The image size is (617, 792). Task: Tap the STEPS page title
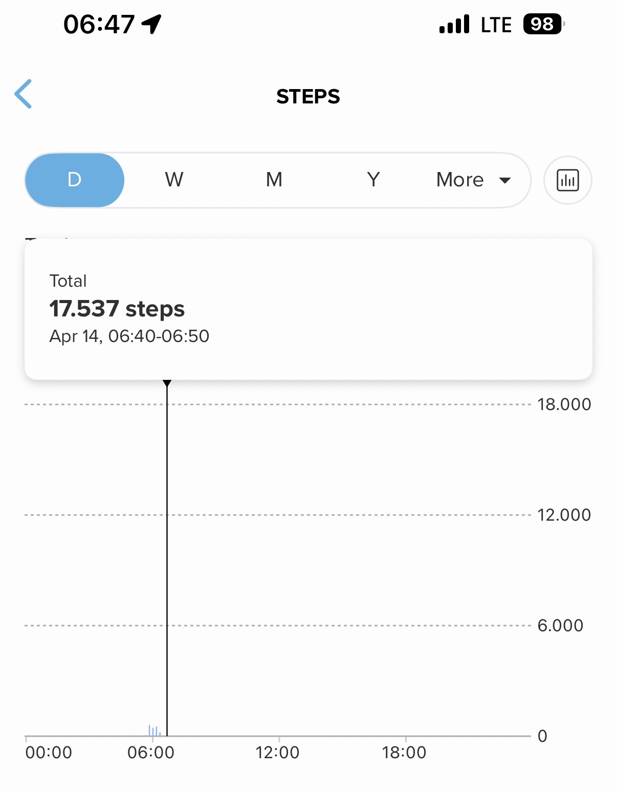[308, 97]
